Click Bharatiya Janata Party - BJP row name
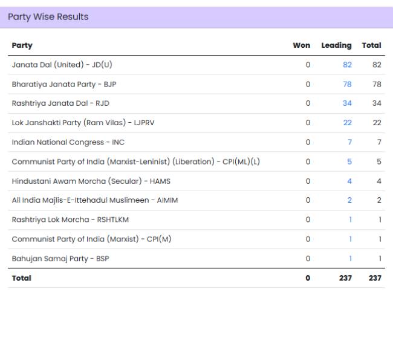The width and height of the screenshot is (393, 349). pyautogui.click(x=64, y=84)
